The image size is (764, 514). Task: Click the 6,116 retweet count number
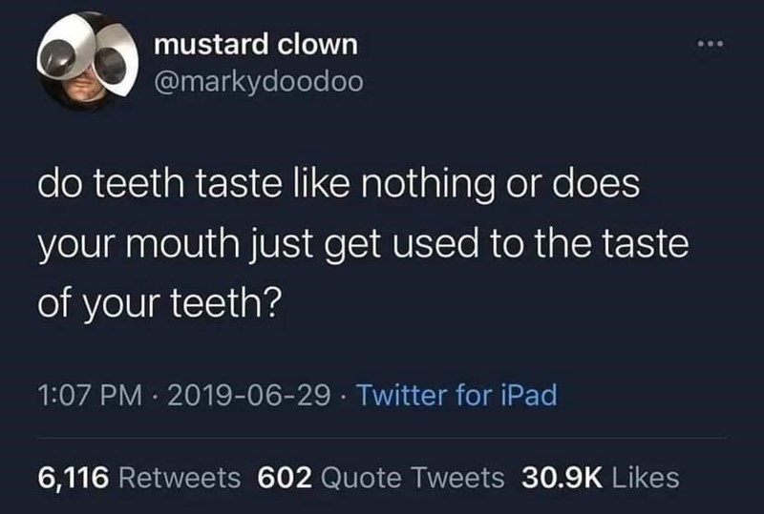74,478
